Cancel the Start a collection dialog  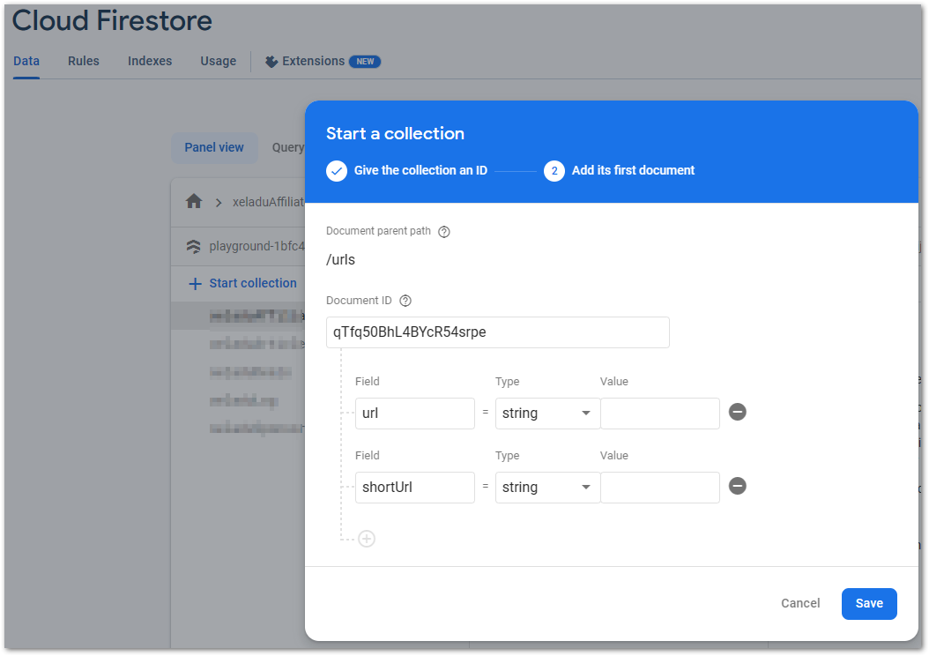coord(799,603)
